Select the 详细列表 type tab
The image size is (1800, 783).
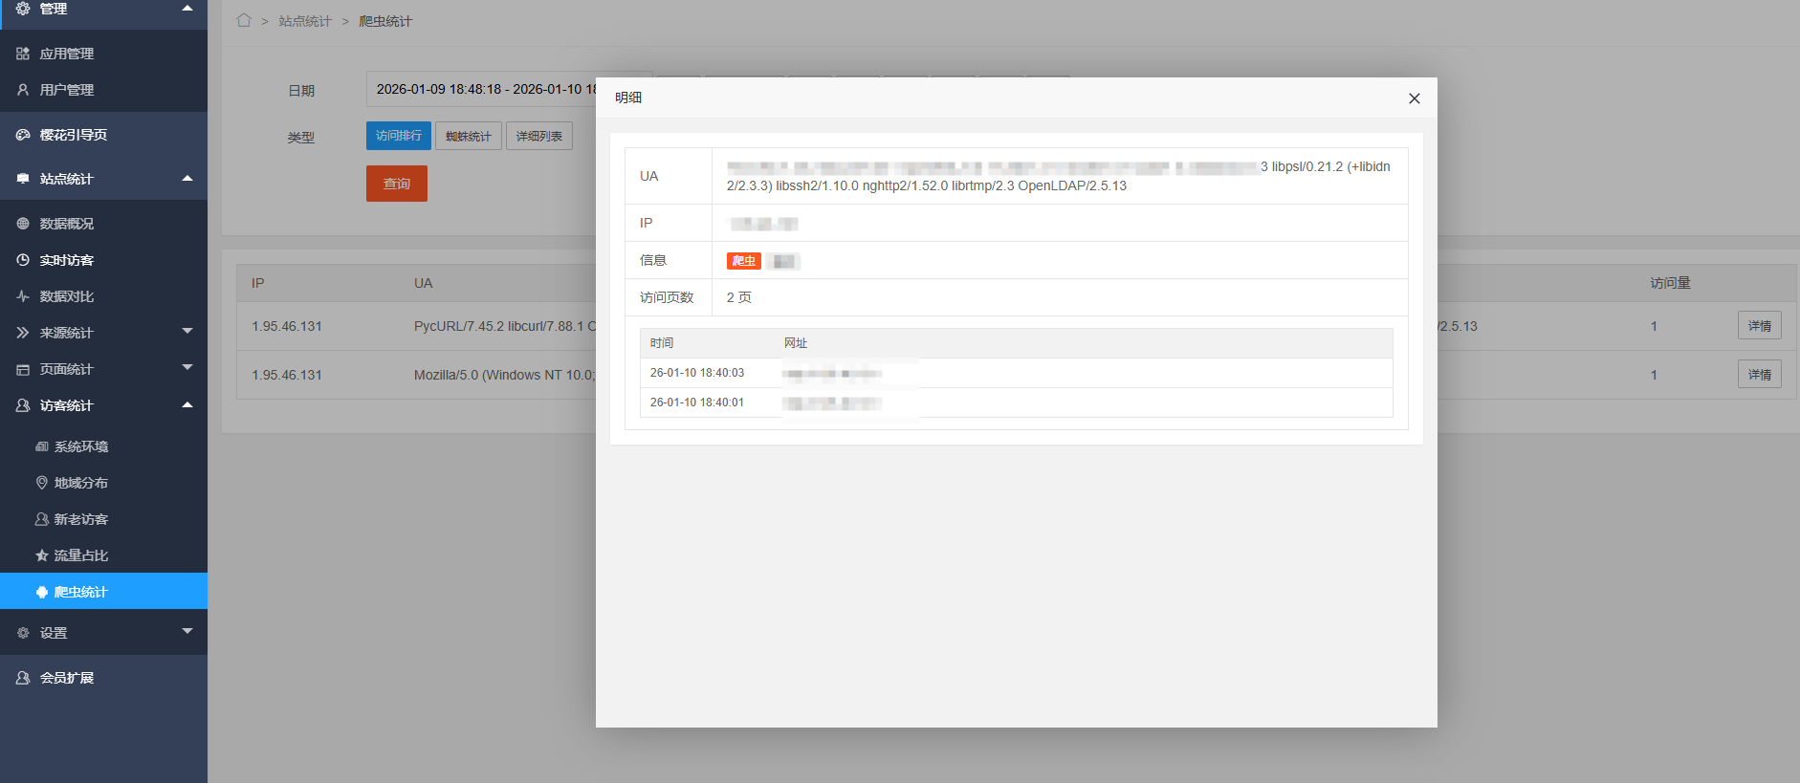pyautogui.click(x=539, y=136)
